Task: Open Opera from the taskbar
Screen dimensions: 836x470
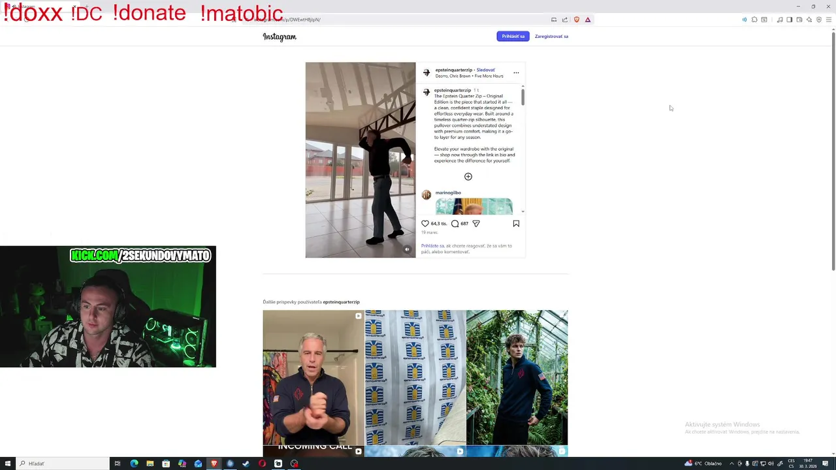Action: click(262, 463)
